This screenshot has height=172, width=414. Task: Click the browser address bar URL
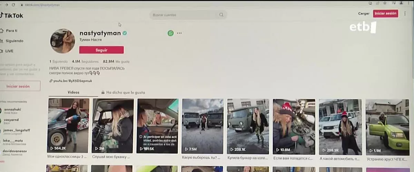pos(42,5)
